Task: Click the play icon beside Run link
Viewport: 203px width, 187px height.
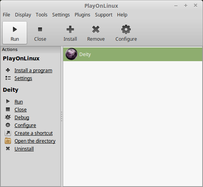Action: [x=8, y=102]
